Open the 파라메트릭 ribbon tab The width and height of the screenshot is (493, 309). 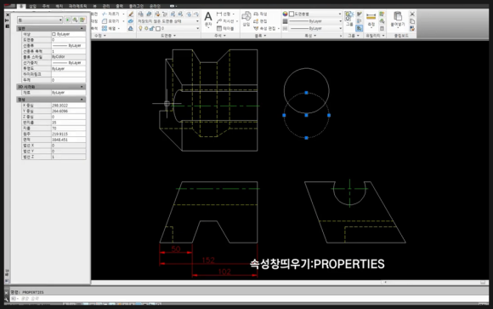(77, 6)
